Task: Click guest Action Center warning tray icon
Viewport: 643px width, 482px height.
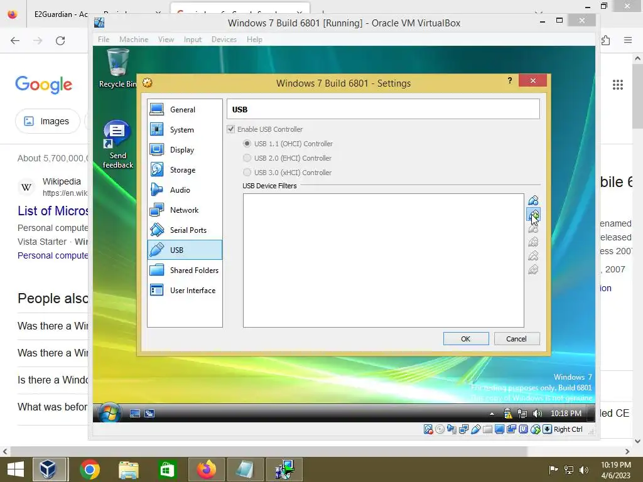Action: point(507,414)
